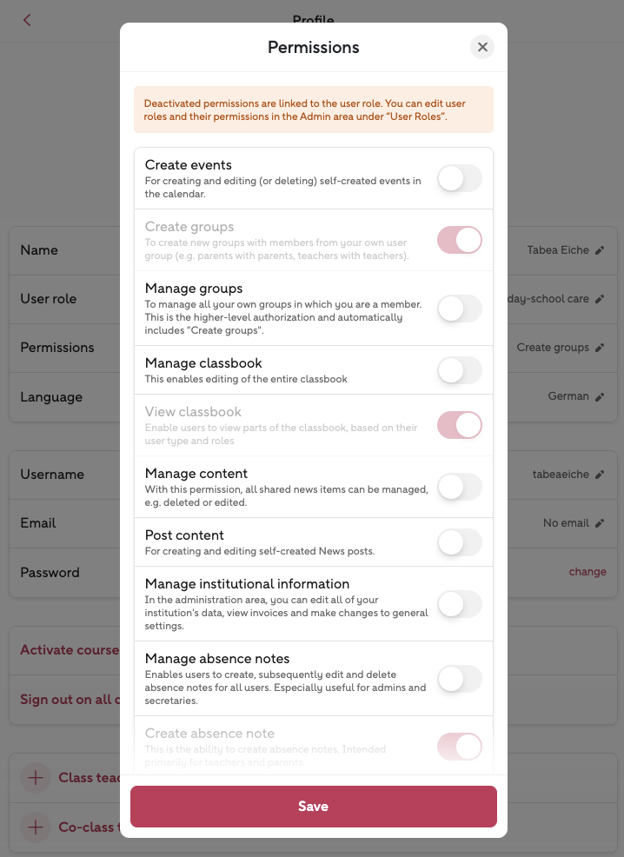Screen dimensions: 624x857
Task: Close the Permissions dialog with X
Action: [482, 47]
